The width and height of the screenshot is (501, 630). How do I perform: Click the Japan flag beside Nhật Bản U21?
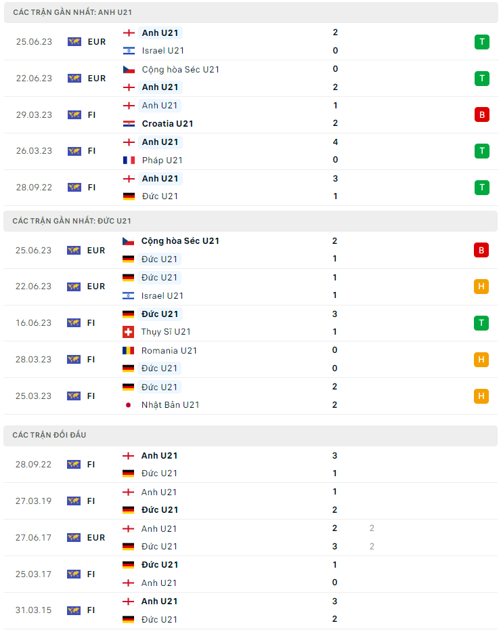click(128, 404)
